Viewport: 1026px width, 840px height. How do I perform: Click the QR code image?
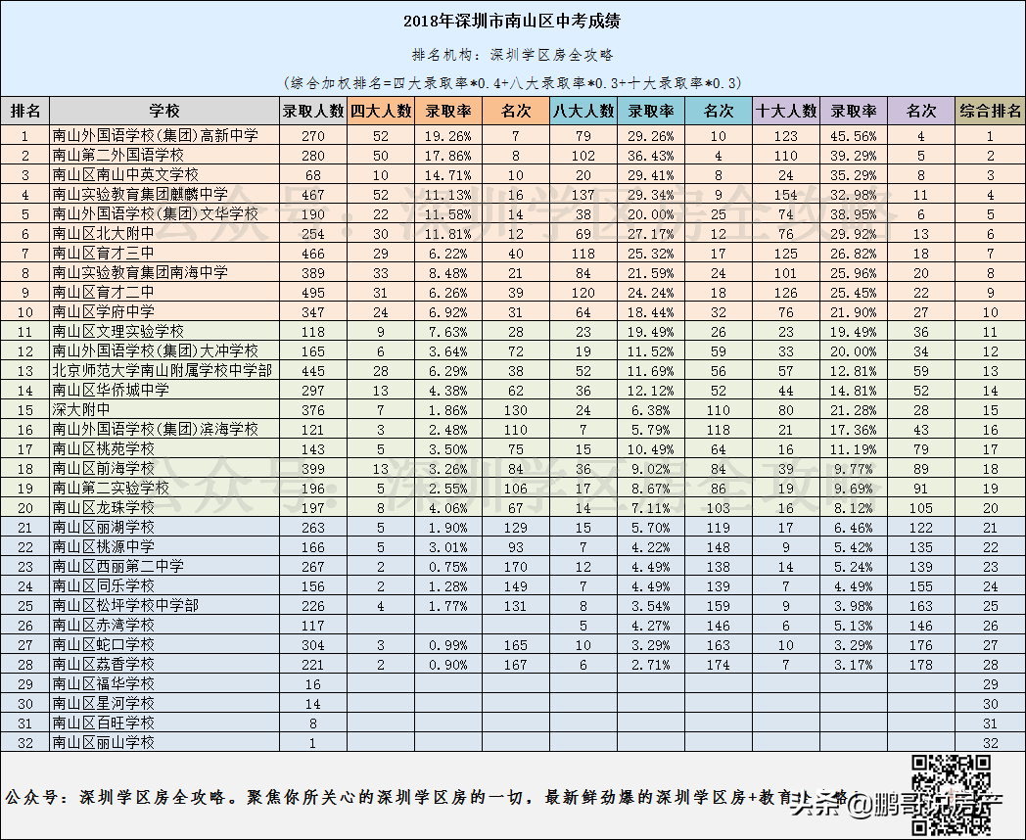951,794
